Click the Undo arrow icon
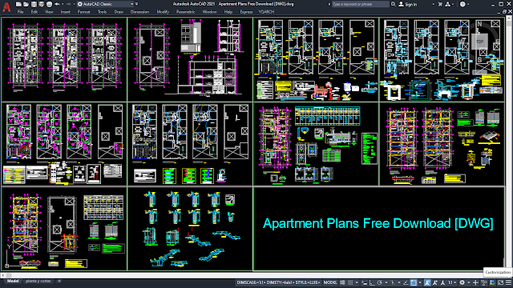This screenshot has width=513, height=288. (x=57, y=4)
